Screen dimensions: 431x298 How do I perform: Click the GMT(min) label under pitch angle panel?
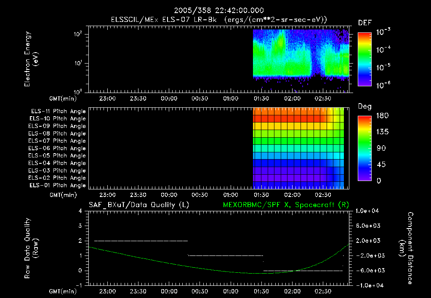click(x=63, y=195)
